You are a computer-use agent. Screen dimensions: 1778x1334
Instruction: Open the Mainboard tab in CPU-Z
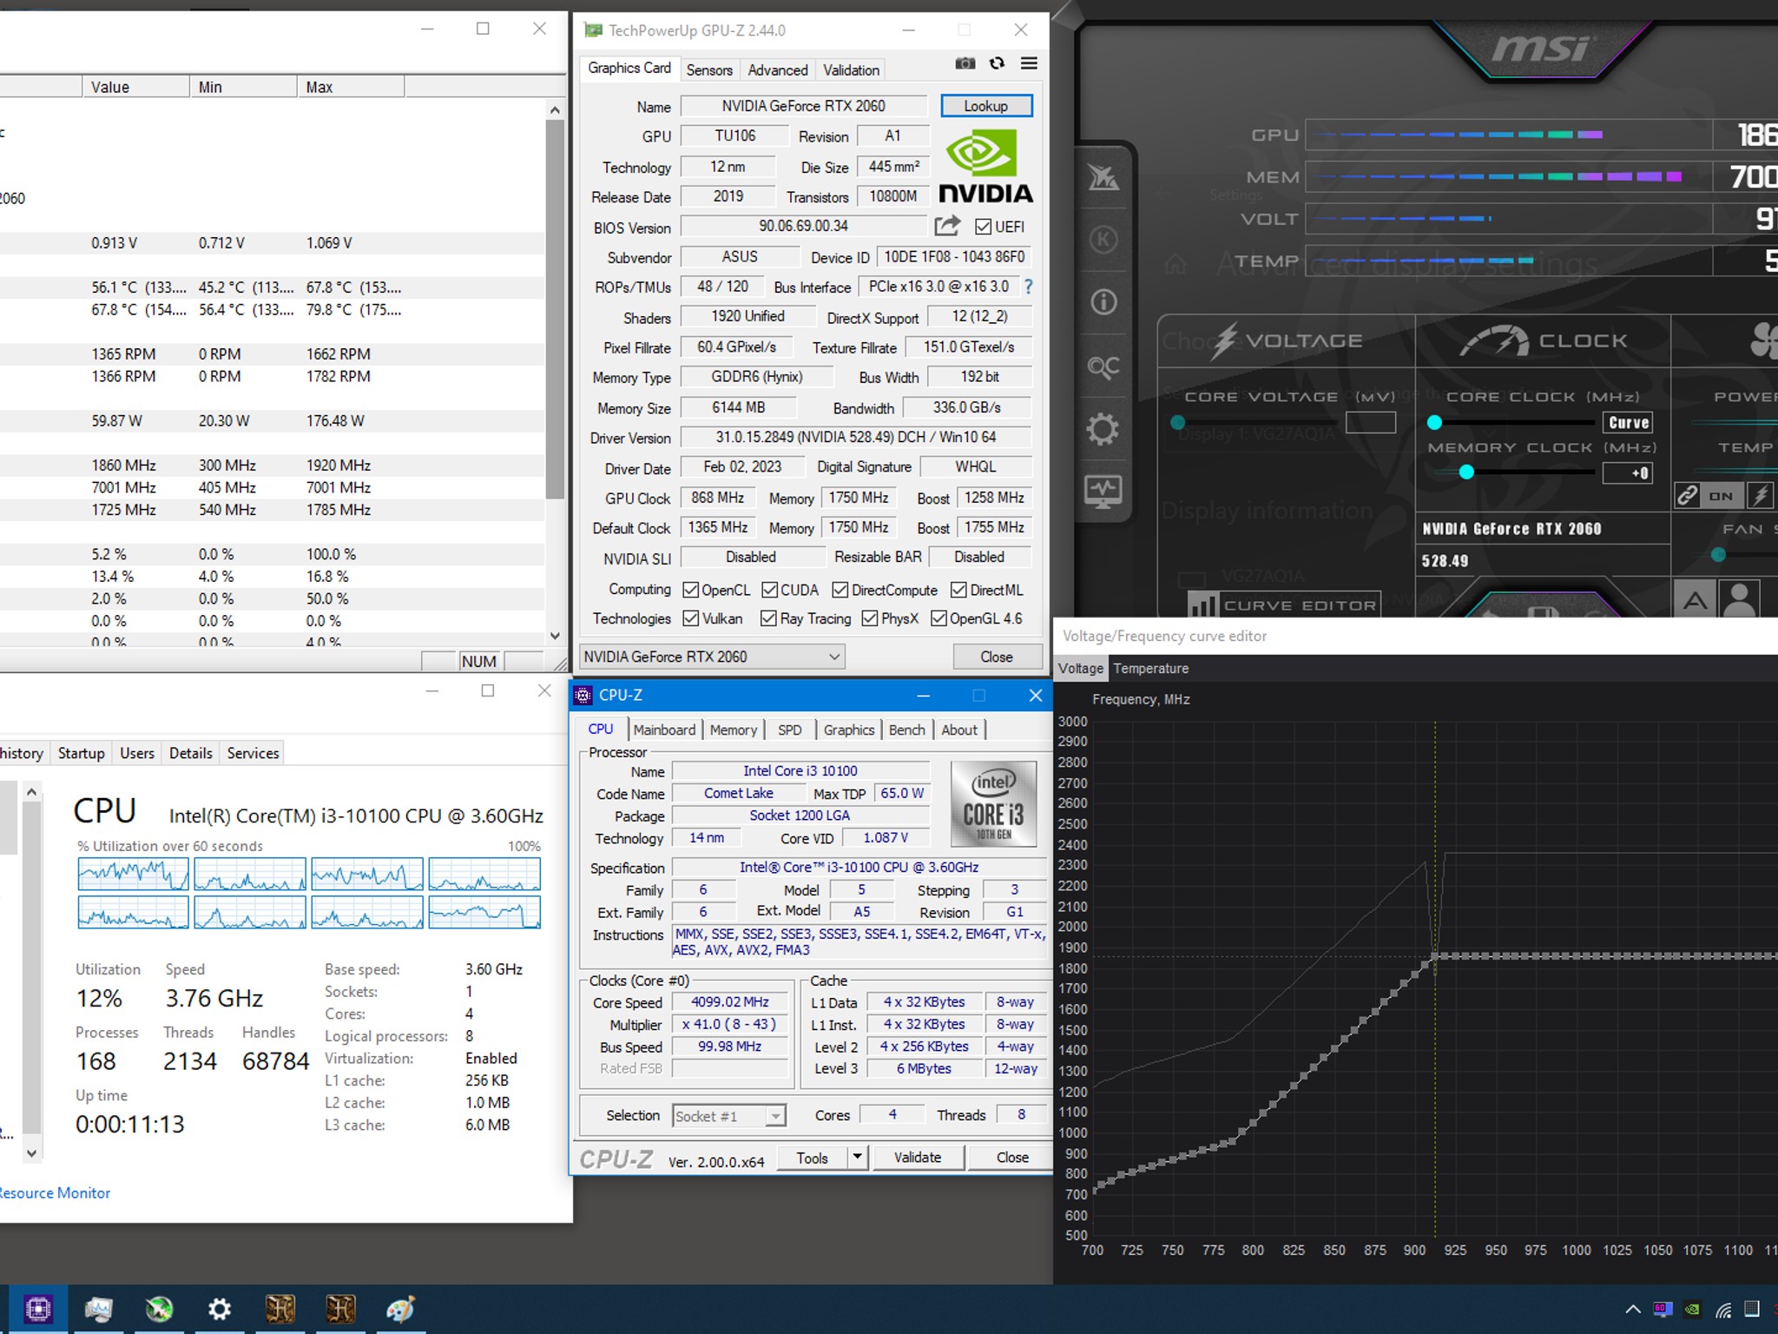pos(664,730)
